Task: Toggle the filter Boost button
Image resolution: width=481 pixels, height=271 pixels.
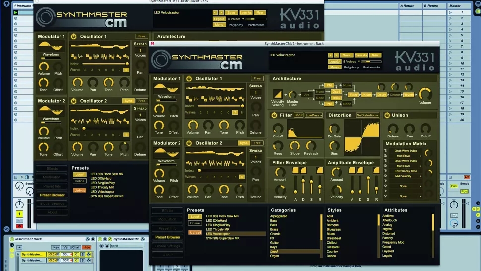Action: pos(299,115)
